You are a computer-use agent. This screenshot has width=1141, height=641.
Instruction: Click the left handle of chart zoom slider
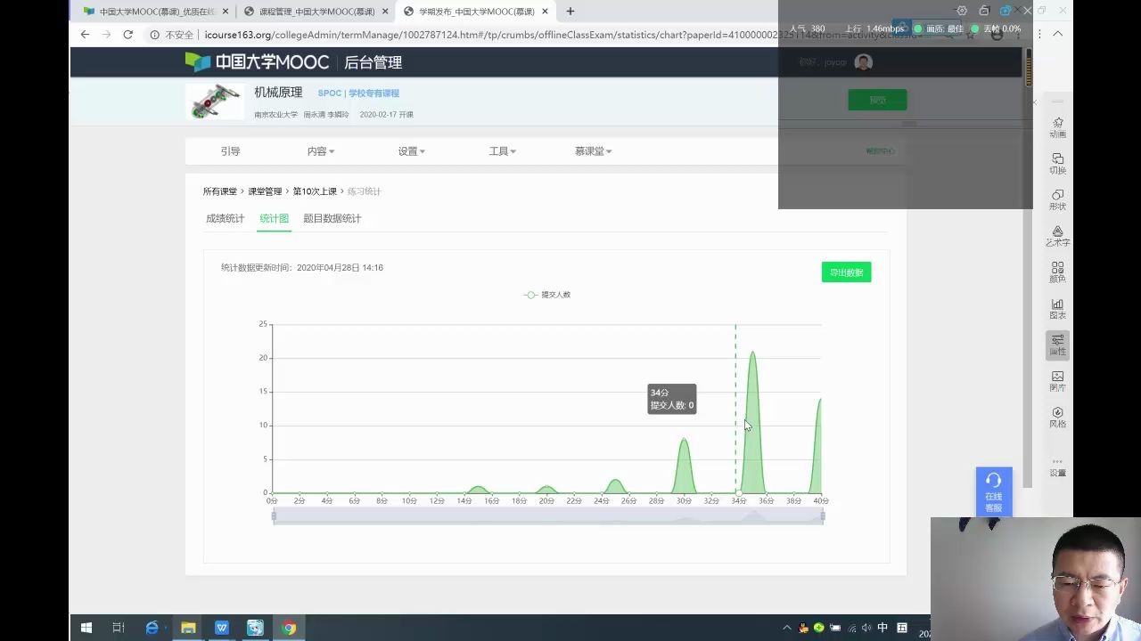[x=274, y=516]
